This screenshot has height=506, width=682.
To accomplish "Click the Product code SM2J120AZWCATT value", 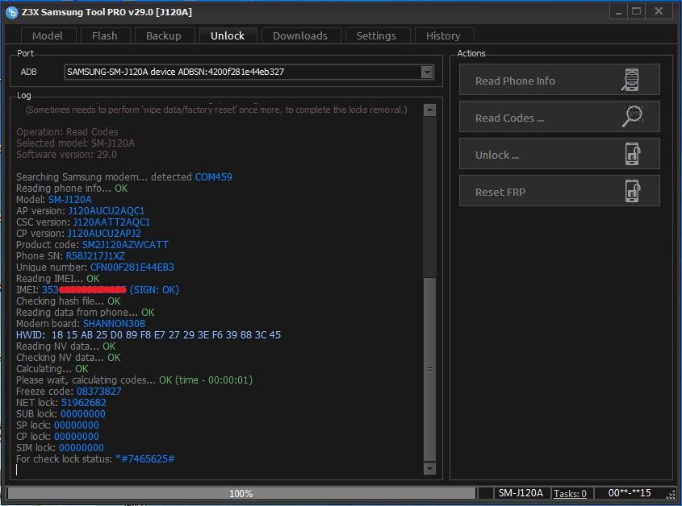I will point(125,245).
